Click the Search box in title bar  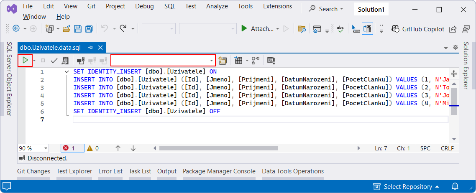pos(326,9)
